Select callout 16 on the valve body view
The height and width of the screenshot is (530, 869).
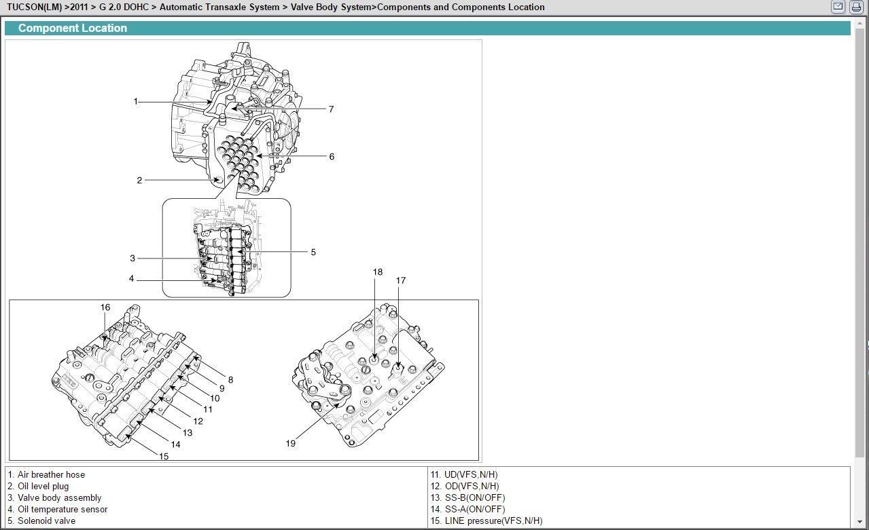pos(105,307)
